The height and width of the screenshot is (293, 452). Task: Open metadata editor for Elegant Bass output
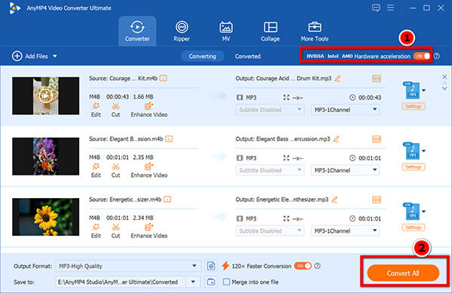[377, 139]
